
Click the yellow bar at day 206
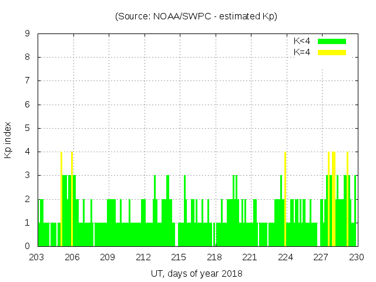pyautogui.click(x=72, y=199)
